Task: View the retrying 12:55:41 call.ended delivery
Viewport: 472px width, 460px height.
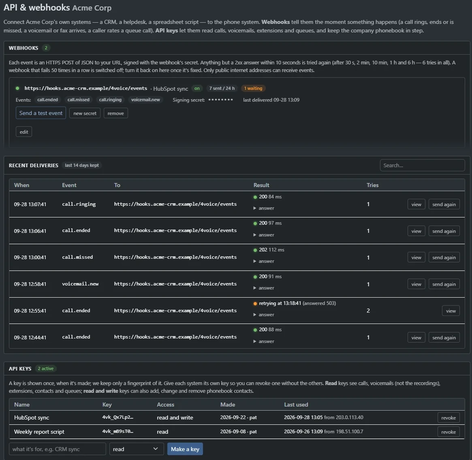Action: [x=451, y=311]
